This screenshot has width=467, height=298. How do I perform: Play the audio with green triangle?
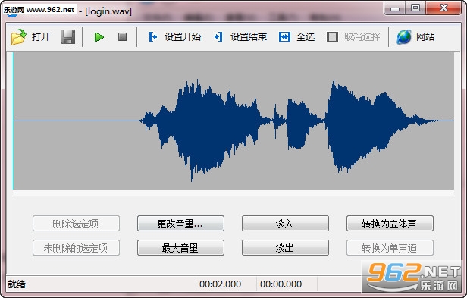[99, 37]
